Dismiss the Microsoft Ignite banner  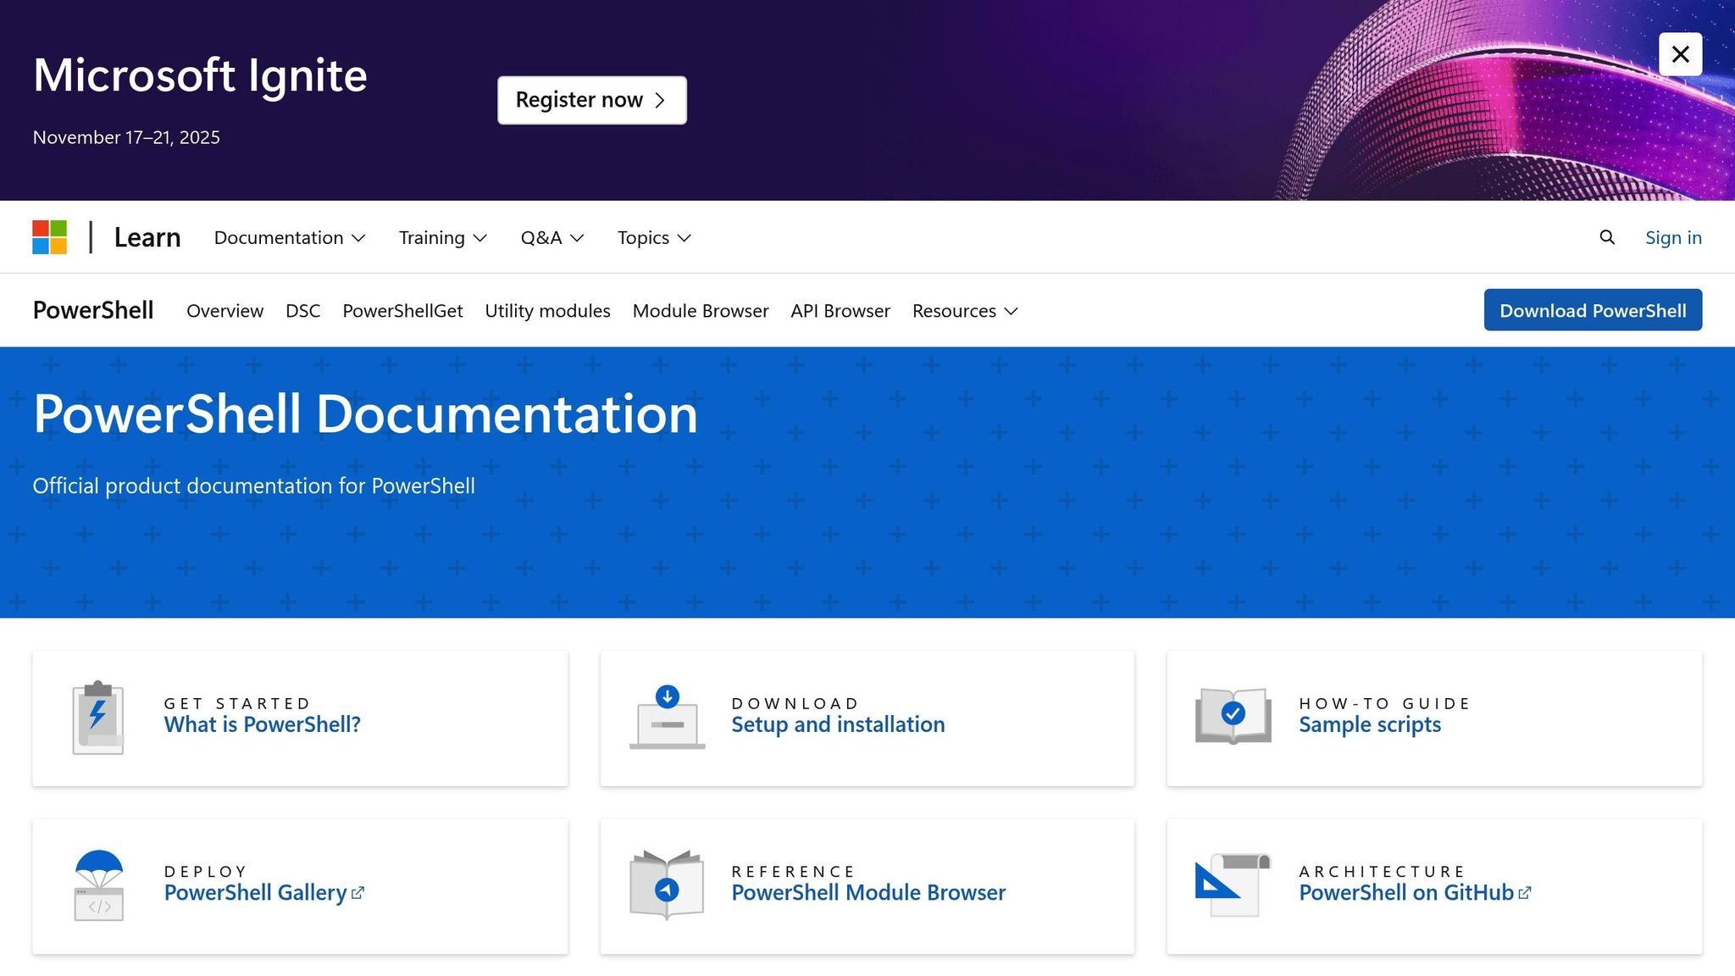click(x=1680, y=54)
